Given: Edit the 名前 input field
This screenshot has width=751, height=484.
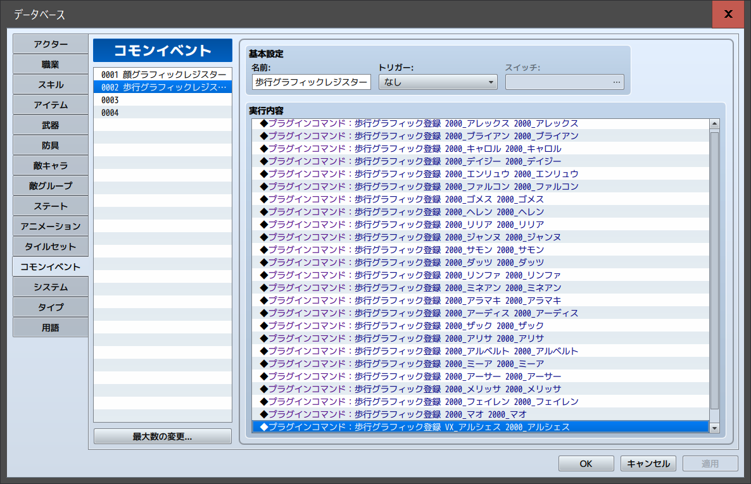Looking at the screenshot, I should (x=312, y=82).
